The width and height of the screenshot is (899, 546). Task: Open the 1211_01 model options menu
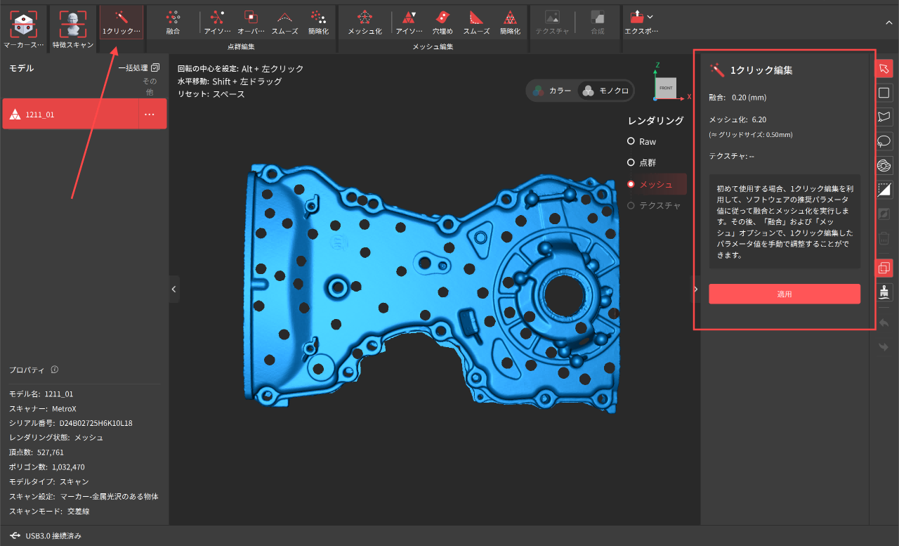[x=149, y=115]
